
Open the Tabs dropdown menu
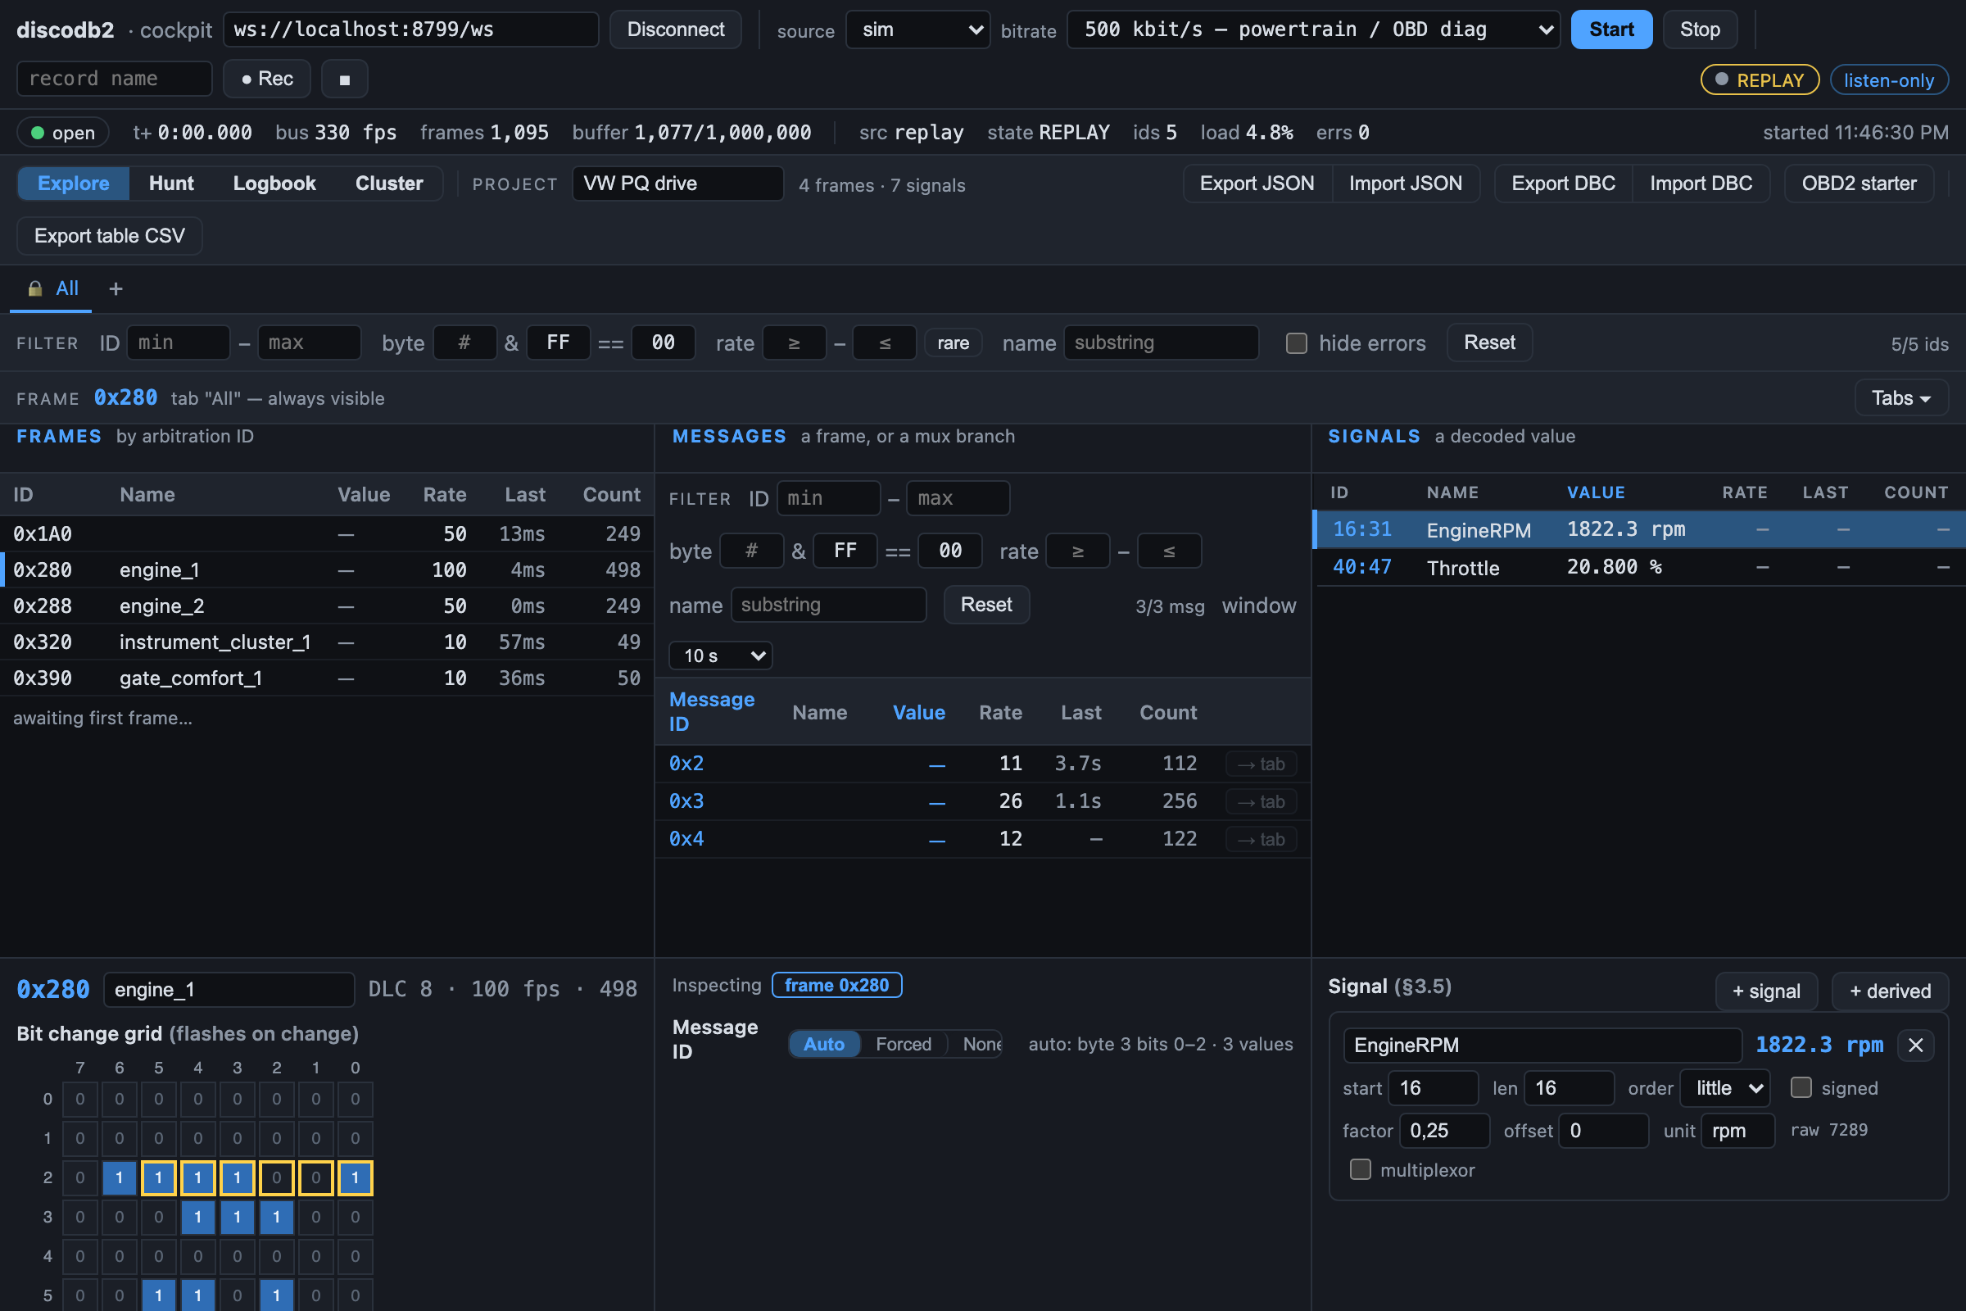[x=1900, y=398]
